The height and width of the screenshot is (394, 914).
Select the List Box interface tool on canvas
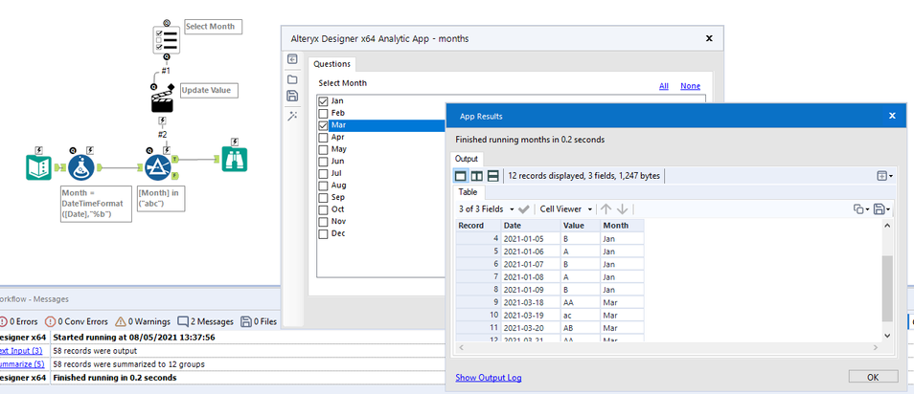(x=167, y=40)
